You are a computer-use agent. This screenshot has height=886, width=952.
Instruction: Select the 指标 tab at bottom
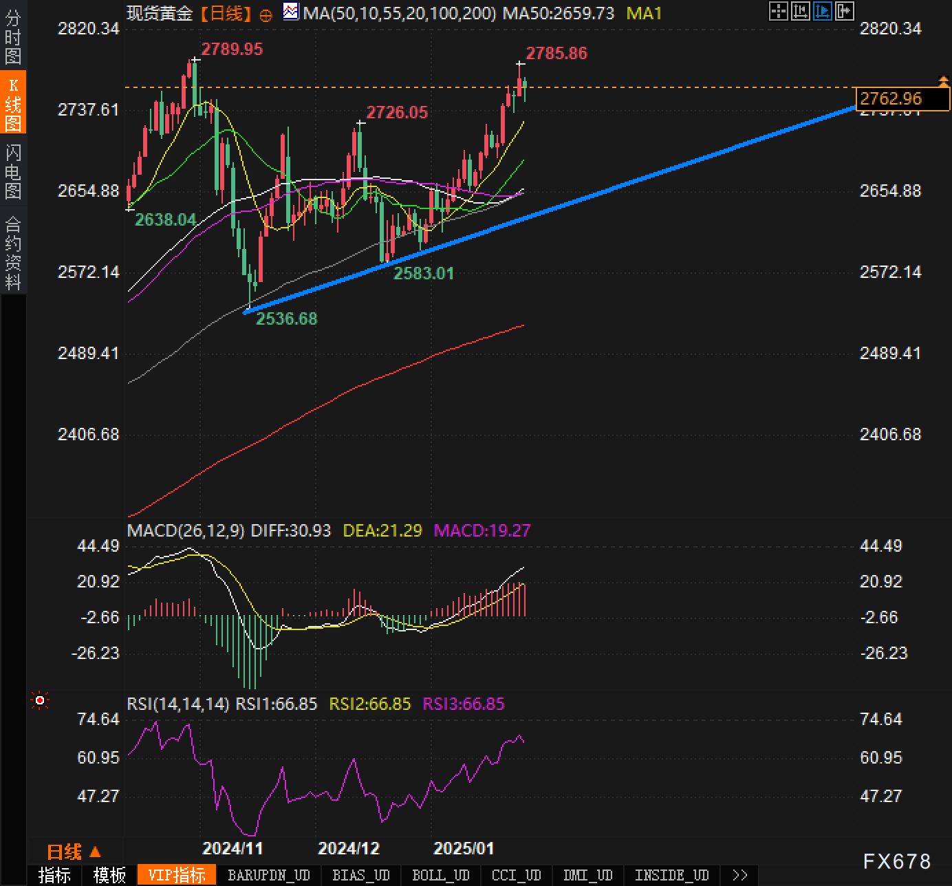[54, 875]
